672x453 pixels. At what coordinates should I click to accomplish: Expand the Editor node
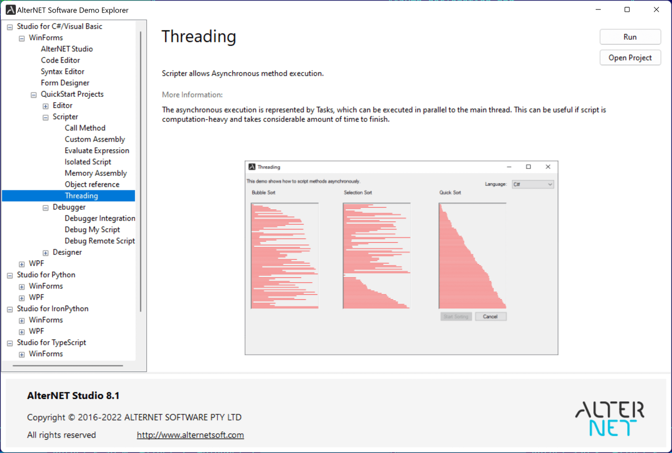coord(45,106)
